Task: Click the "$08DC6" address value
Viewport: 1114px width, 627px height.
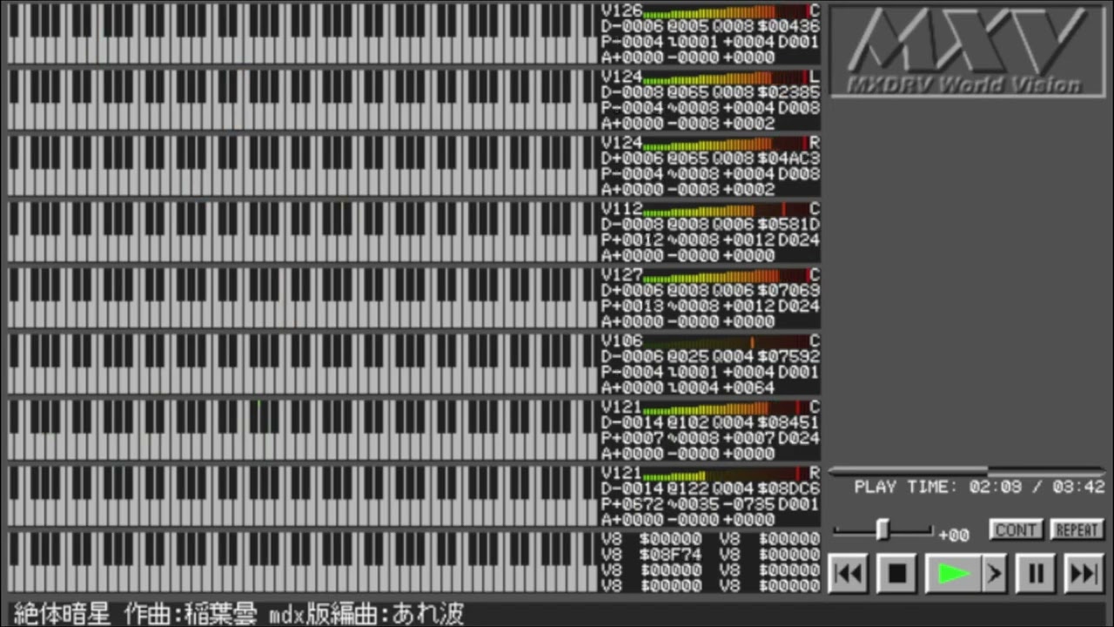Action: coord(789,489)
